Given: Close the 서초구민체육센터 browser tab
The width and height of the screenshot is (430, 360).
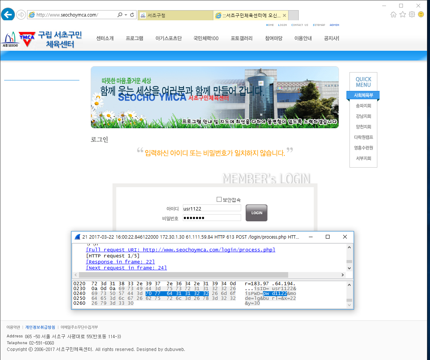Looking at the screenshot, I should pyautogui.click(x=284, y=15).
